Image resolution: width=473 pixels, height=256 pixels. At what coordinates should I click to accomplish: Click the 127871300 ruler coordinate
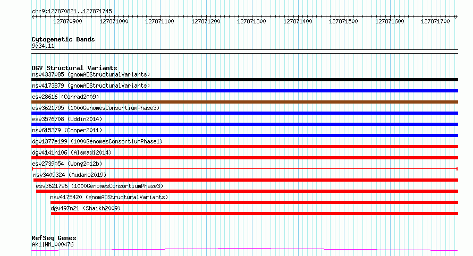coord(251,21)
